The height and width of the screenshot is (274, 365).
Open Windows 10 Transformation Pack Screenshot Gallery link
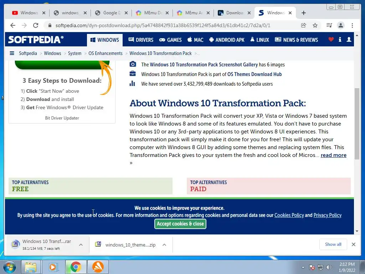click(x=204, y=65)
